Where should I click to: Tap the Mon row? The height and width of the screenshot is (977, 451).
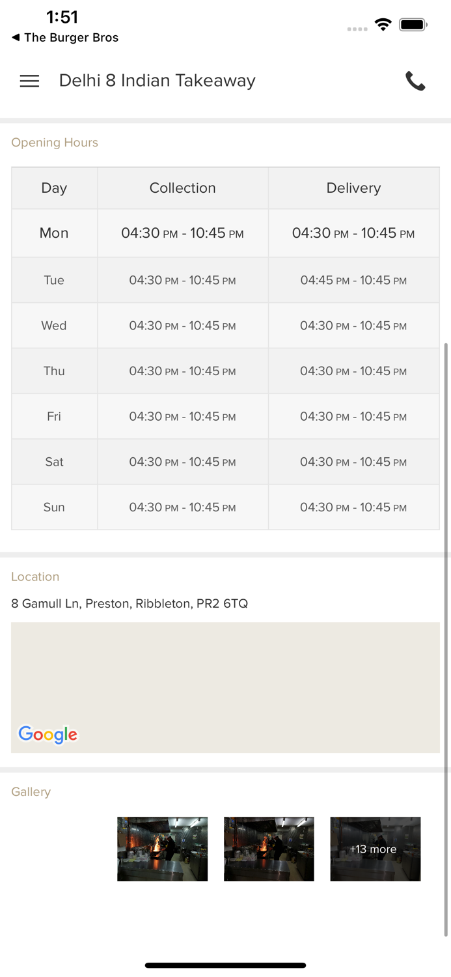[54, 233]
